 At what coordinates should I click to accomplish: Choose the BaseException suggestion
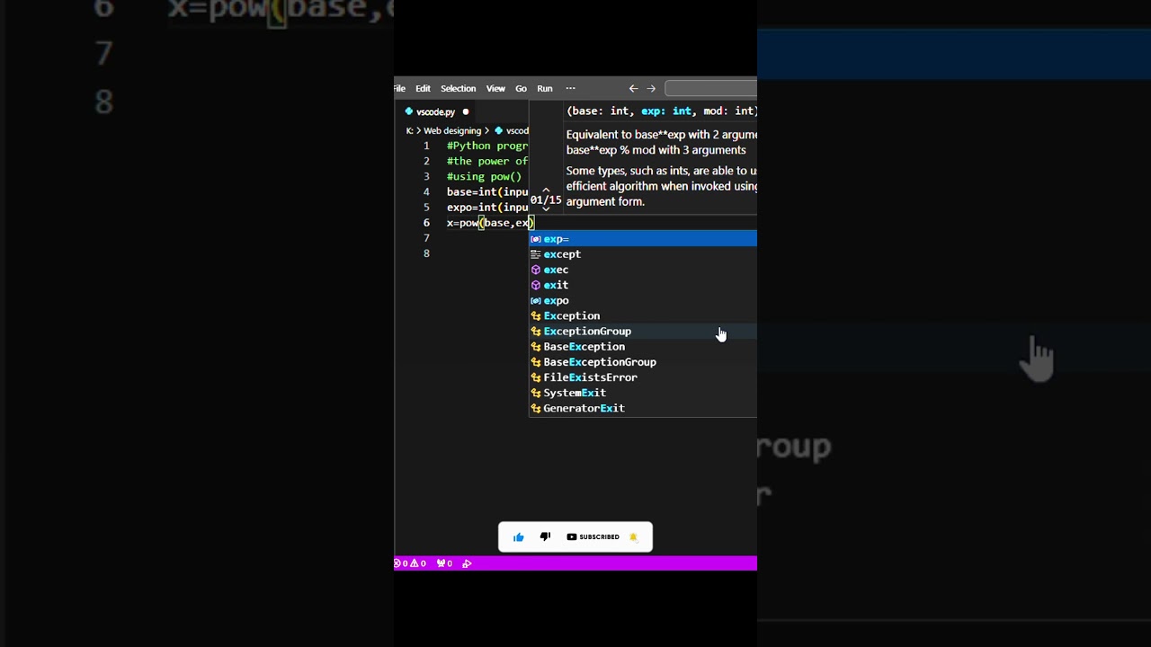[x=643, y=347]
